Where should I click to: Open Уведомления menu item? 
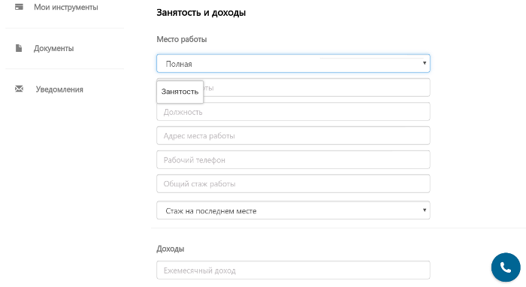pos(59,89)
